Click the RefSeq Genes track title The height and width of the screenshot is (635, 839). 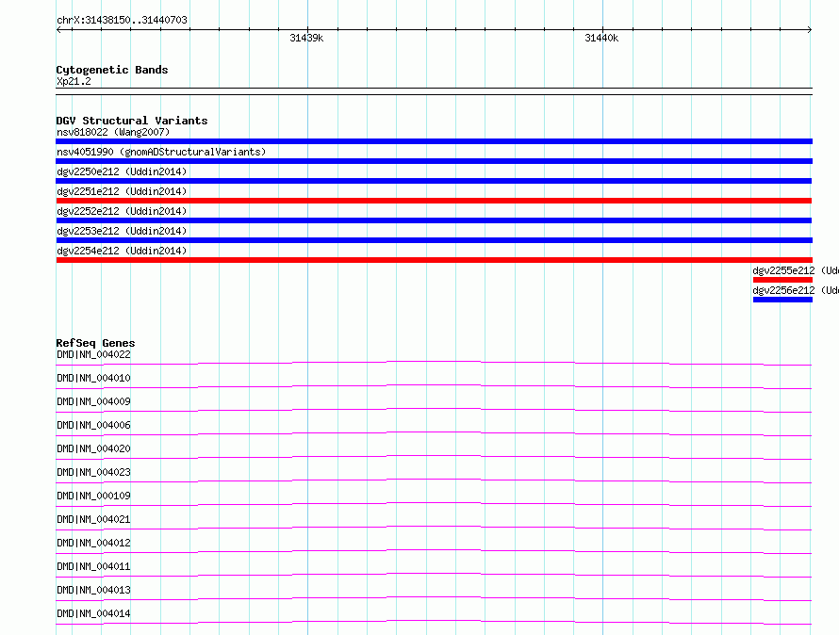pos(95,343)
